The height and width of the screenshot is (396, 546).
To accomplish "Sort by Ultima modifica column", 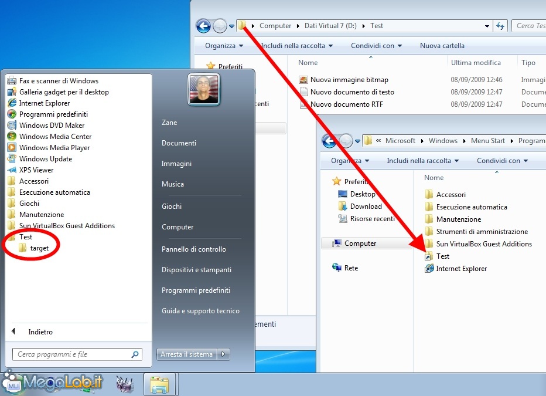I will click(476, 63).
